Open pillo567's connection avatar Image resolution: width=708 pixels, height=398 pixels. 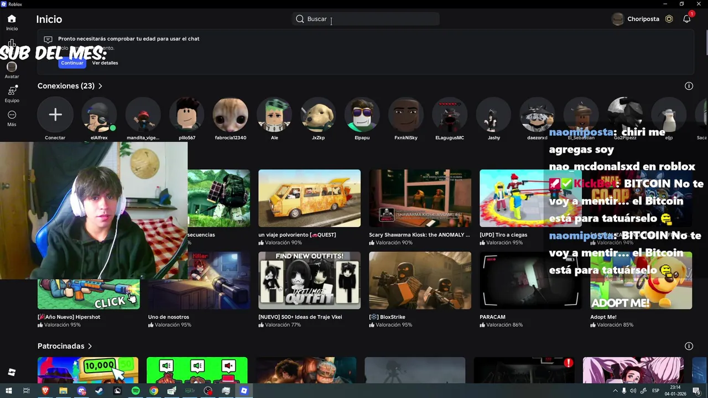(x=187, y=115)
